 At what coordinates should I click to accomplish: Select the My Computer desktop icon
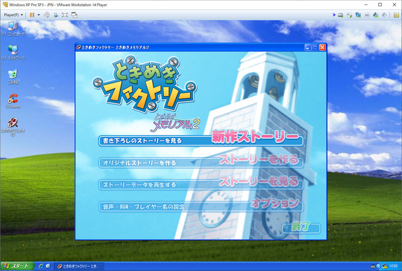(13, 28)
